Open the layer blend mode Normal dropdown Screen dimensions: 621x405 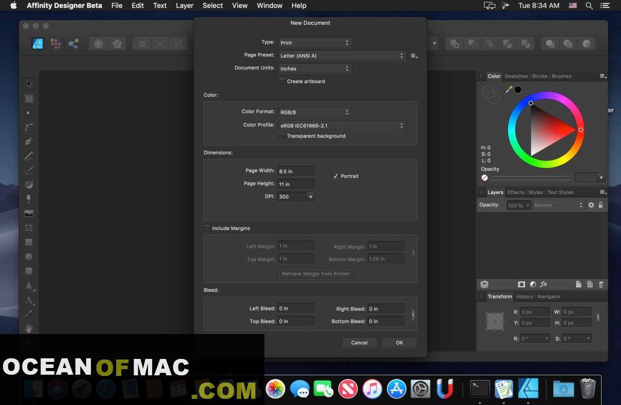click(558, 205)
